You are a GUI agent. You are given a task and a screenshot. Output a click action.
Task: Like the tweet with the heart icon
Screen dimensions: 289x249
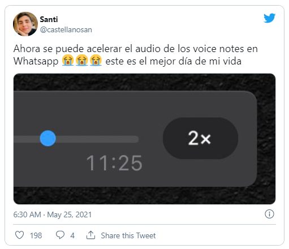coord(19,235)
